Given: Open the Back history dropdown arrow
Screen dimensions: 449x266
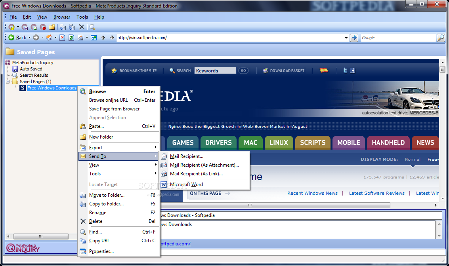Looking at the screenshot, I should point(29,38).
